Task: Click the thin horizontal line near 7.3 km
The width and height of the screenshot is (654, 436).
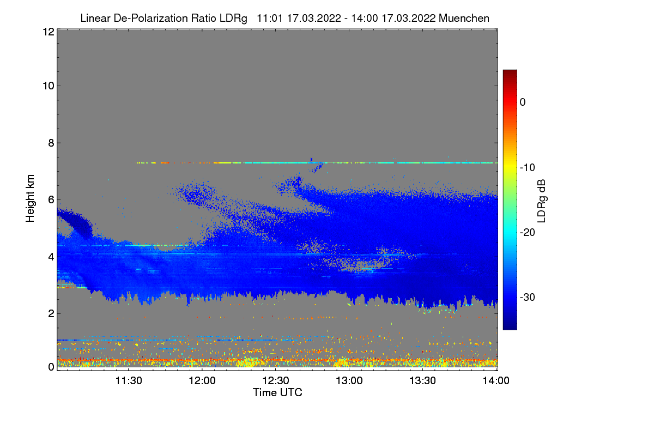Action: [316, 162]
